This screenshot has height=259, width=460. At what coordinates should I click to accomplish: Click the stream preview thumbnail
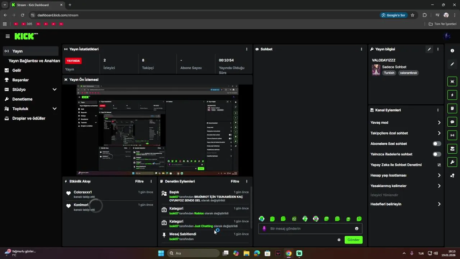pyautogui.click(x=157, y=130)
